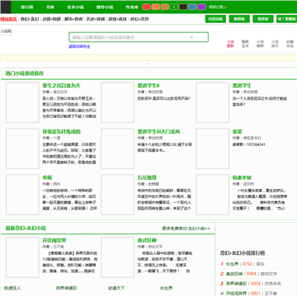The width and height of the screenshot is (297, 297).
Task: Focus the novel search input field
Action: coord(139,37)
